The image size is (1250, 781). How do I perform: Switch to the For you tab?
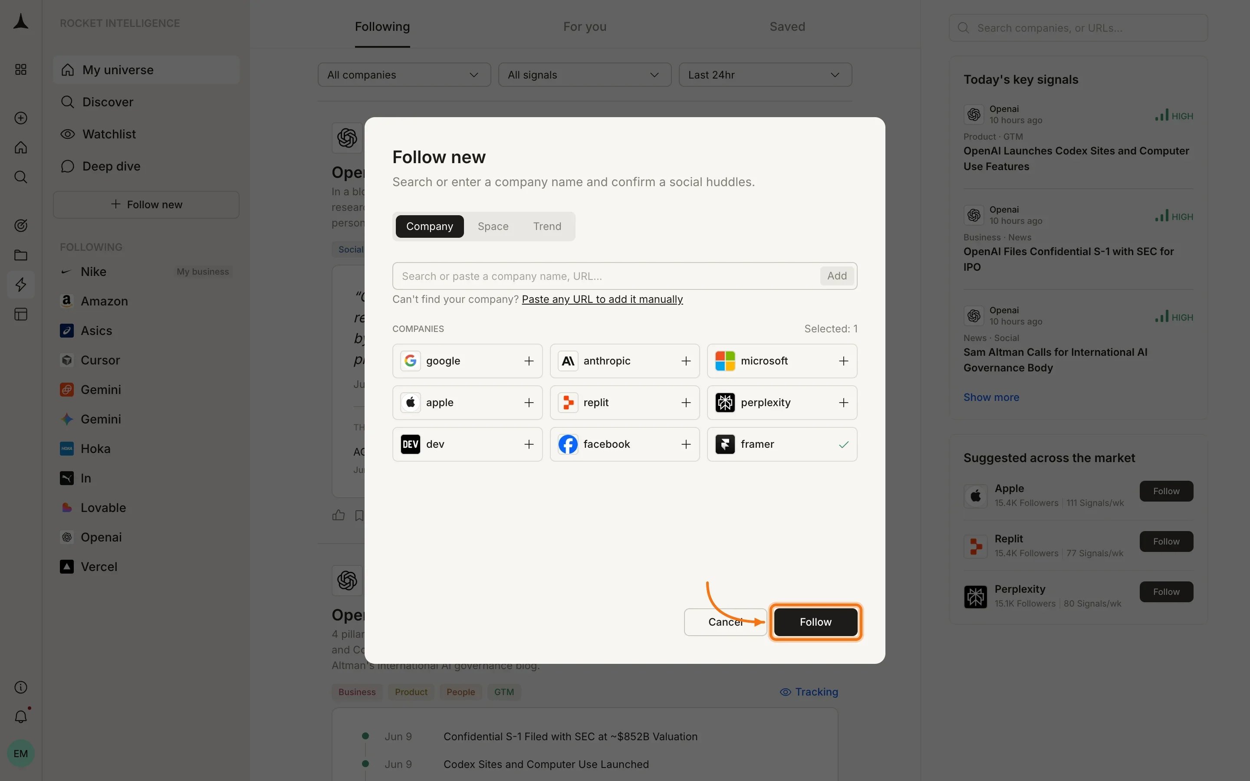(584, 26)
